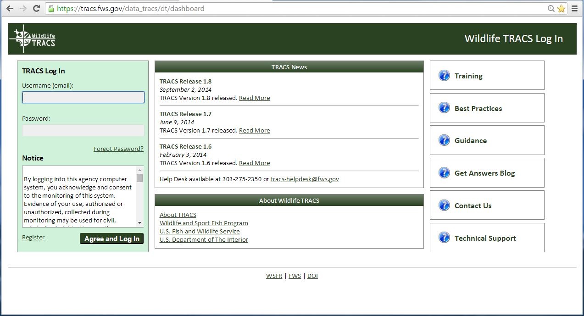The image size is (584, 316).
Task: Open the Guidance section
Action: coord(487,140)
